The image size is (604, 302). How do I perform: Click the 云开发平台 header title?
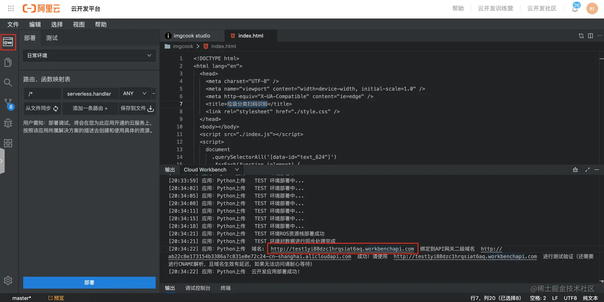pos(85,9)
